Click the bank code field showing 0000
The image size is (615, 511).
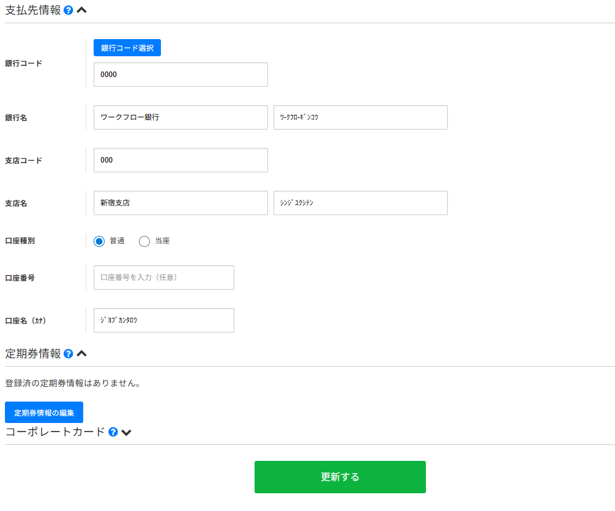[180, 74]
